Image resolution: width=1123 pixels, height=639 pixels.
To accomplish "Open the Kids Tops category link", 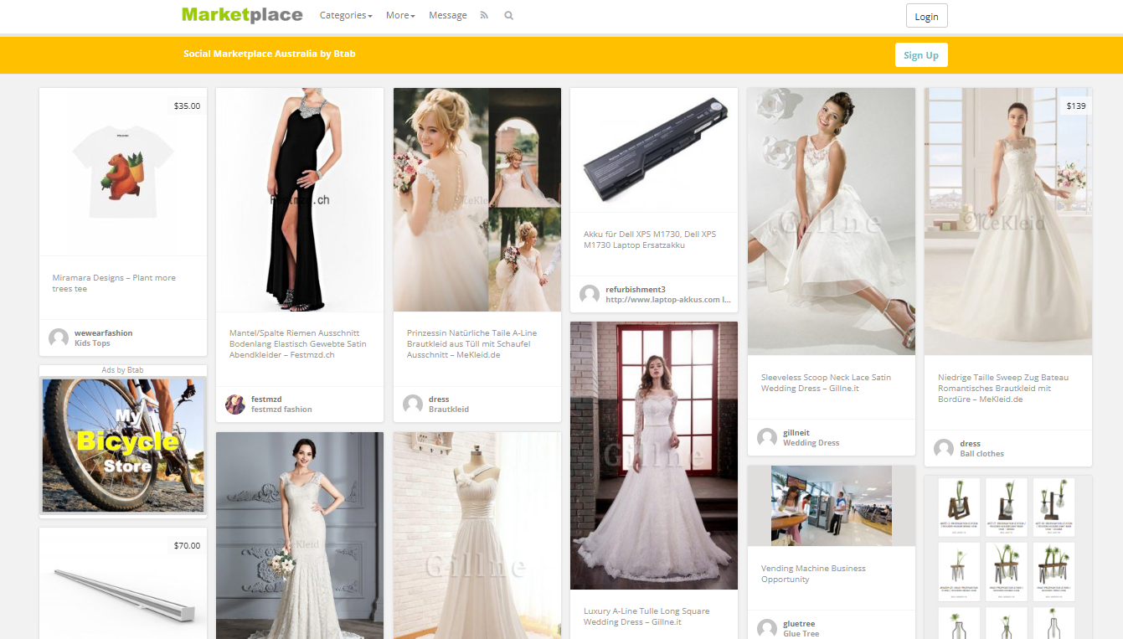I will pyautogui.click(x=92, y=343).
